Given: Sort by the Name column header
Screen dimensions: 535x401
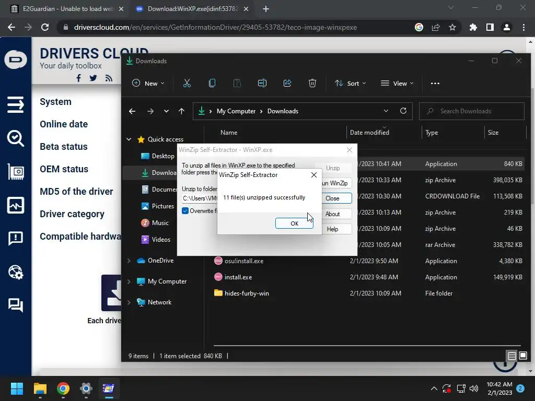Looking at the screenshot, I should pos(229,133).
